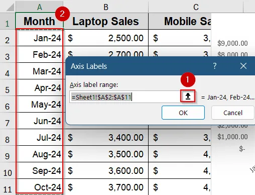255x195 pixels.
Task: Click the Jun-24 cell
Action: tap(40, 121)
